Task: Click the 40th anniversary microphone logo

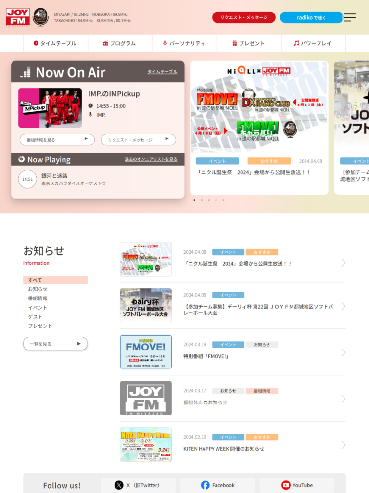Action: coord(41,17)
